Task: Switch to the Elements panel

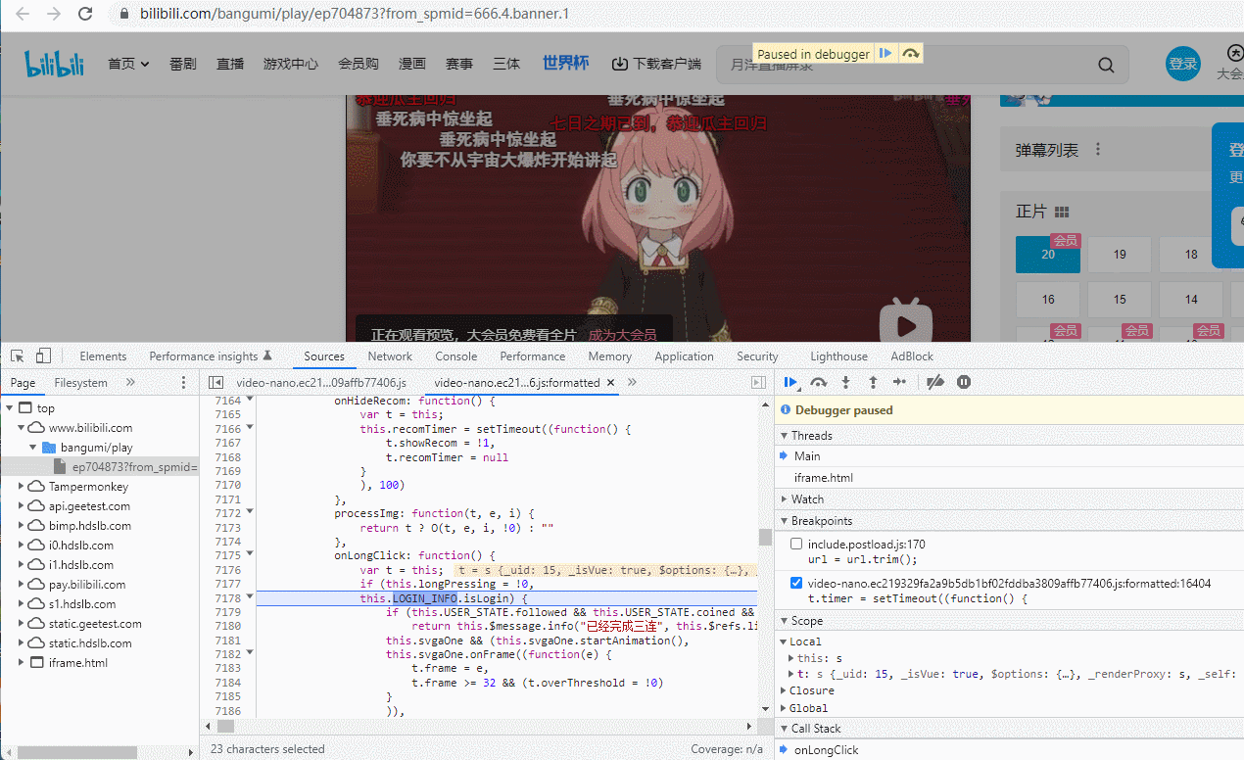Action: (103, 356)
